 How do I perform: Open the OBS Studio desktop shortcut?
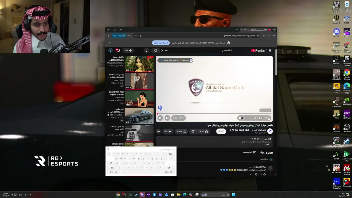point(347,128)
